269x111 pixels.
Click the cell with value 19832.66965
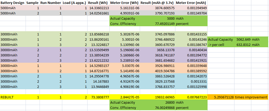(158, 97)
